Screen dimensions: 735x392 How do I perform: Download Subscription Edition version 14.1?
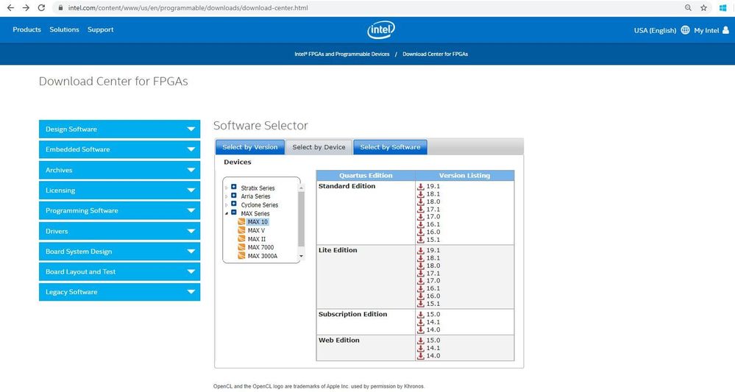click(428, 322)
